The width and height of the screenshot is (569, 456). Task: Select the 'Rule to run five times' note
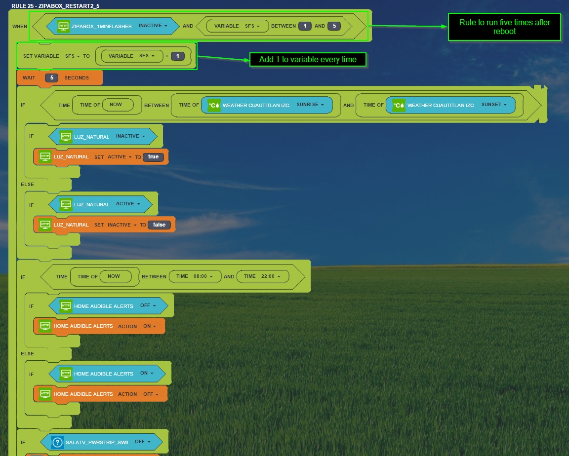tap(504, 27)
